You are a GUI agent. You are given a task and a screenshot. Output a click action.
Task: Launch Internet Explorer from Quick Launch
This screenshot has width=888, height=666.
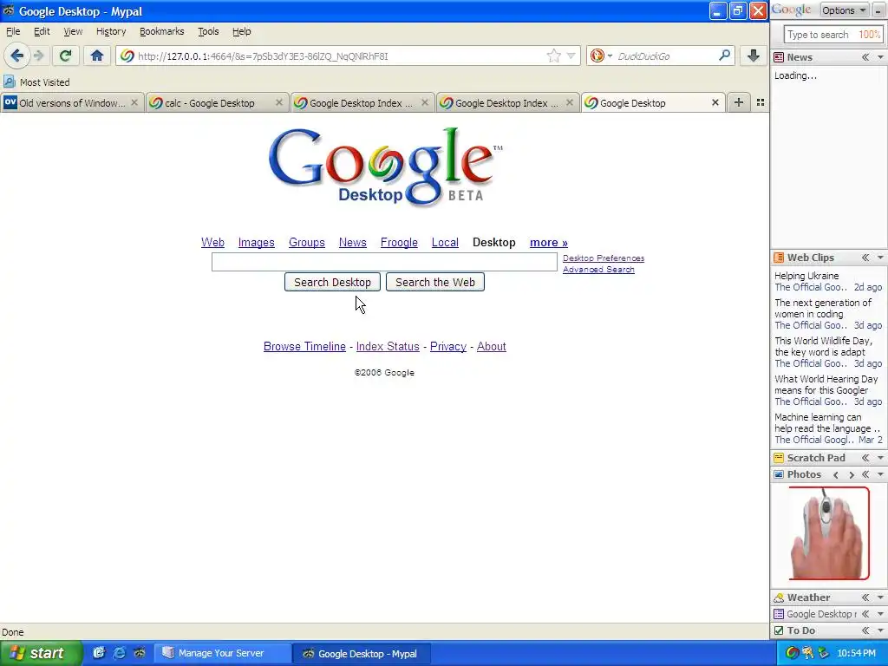119,653
